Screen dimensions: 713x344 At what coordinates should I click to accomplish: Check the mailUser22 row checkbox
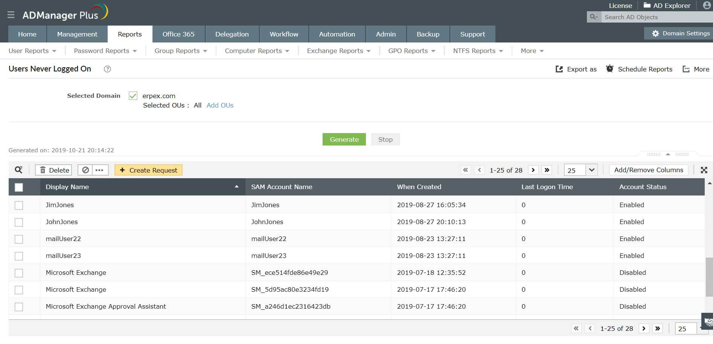click(19, 239)
